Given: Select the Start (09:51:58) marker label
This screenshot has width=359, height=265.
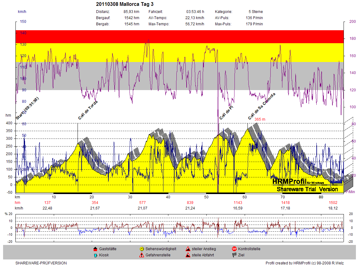Looking at the screenshot, I should (x=27, y=109).
